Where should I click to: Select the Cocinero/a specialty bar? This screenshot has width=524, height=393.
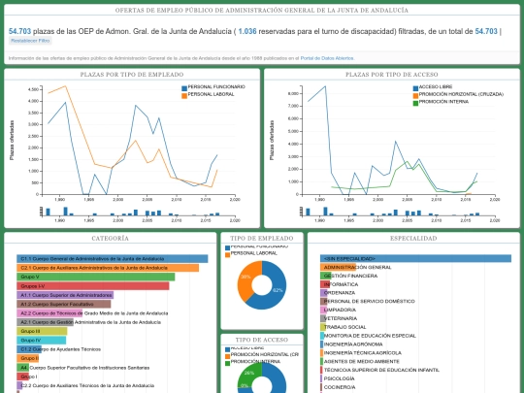(x=321, y=387)
